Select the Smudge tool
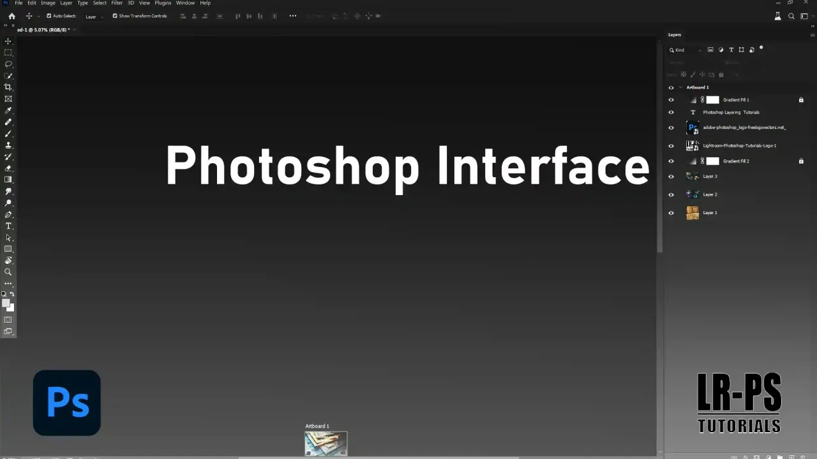The image size is (817, 459). click(x=8, y=191)
